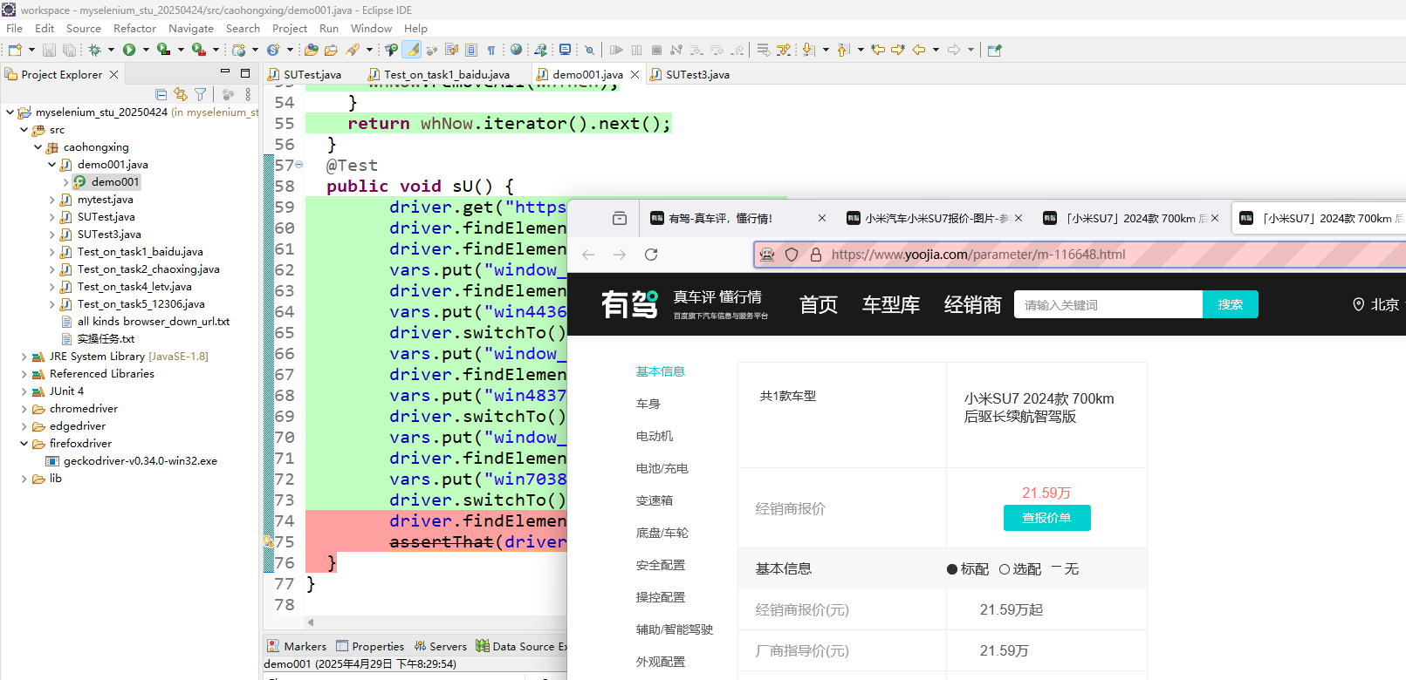The width and height of the screenshot is (1406, 680).
Task: Click the Save icon in Eclipse toolbar
Action: [x=49, y=50]
